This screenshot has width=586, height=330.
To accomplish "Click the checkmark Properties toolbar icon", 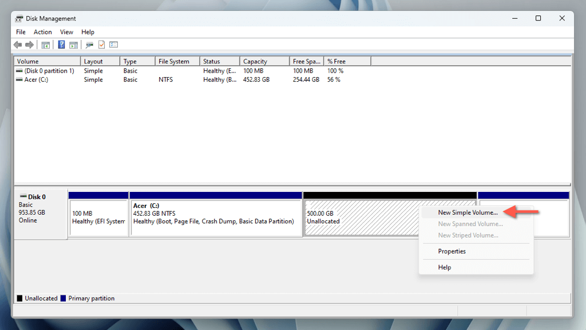I will [102, 45].
